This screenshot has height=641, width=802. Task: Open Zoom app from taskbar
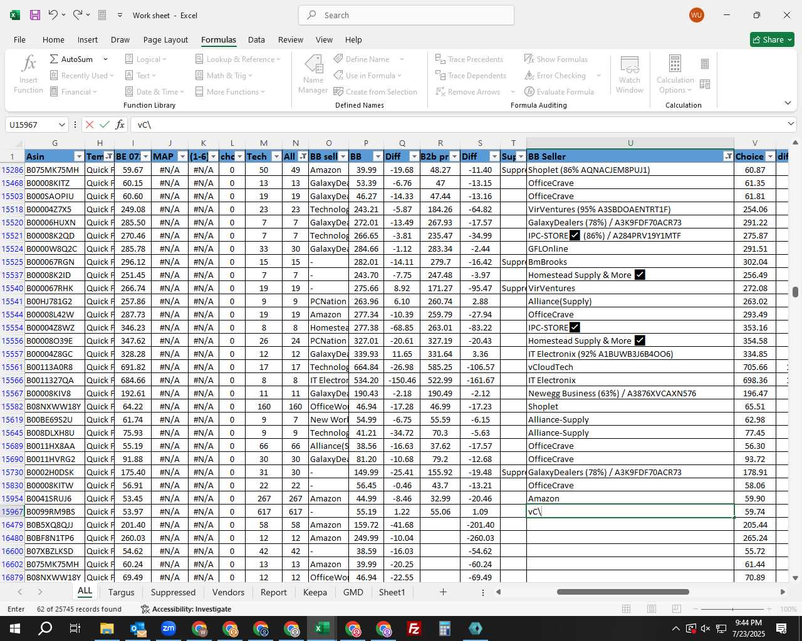(x=169, y=628)
